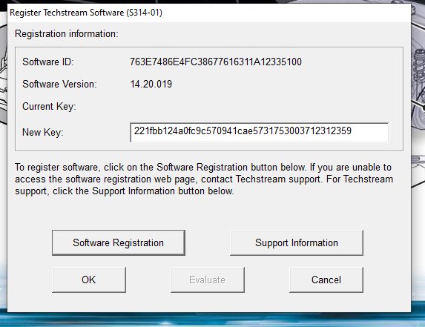Screen dimensions: 425x327
Task: Click the registration instructions paragraph text
Action: (x=204, y=179)
